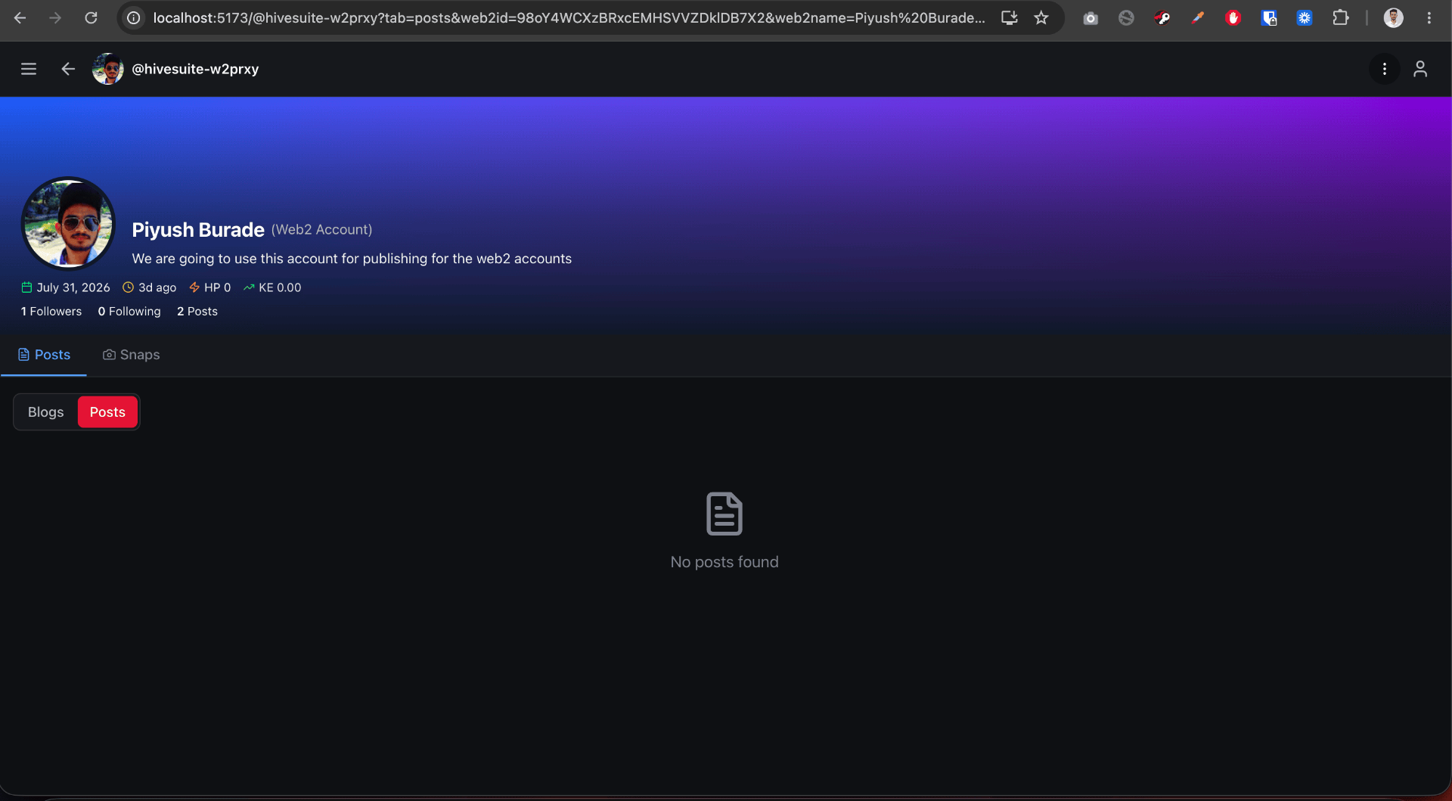This screenshot has width=1452, height=801.
Task: Click the colored pen extension icon
Action: tap(1197, 17)
